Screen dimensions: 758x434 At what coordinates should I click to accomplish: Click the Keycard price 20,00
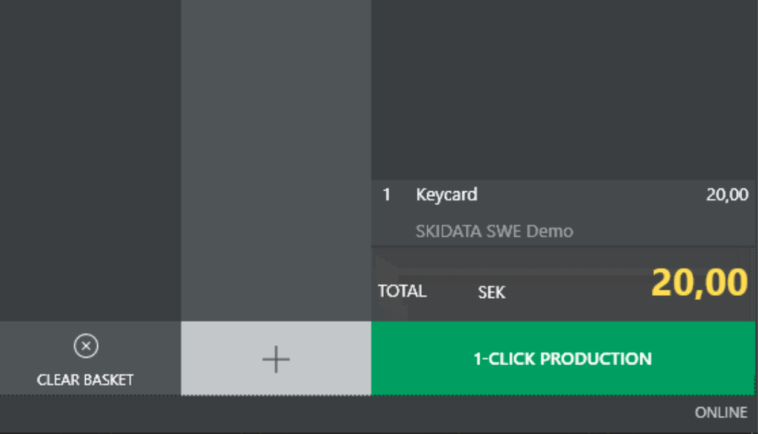(x=727, y=195)
